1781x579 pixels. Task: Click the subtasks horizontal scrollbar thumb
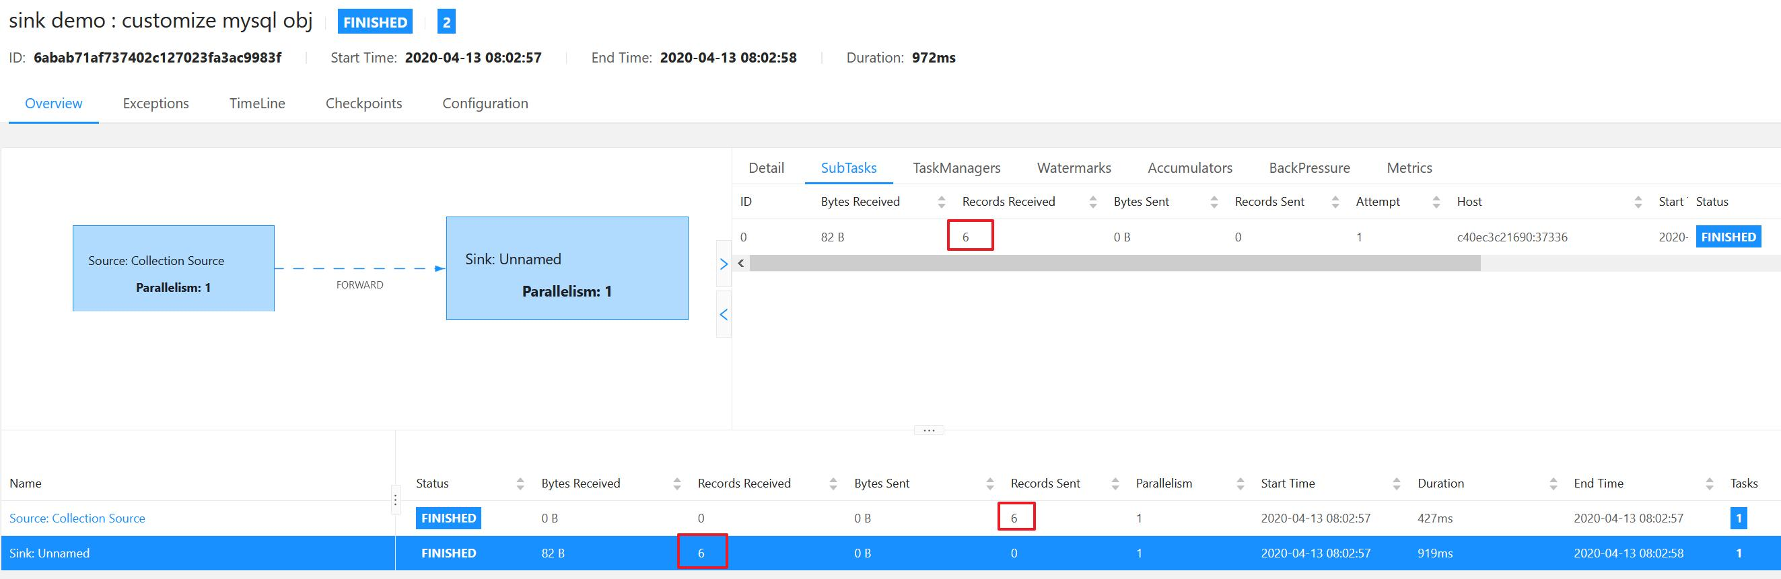click(1115, 263)
